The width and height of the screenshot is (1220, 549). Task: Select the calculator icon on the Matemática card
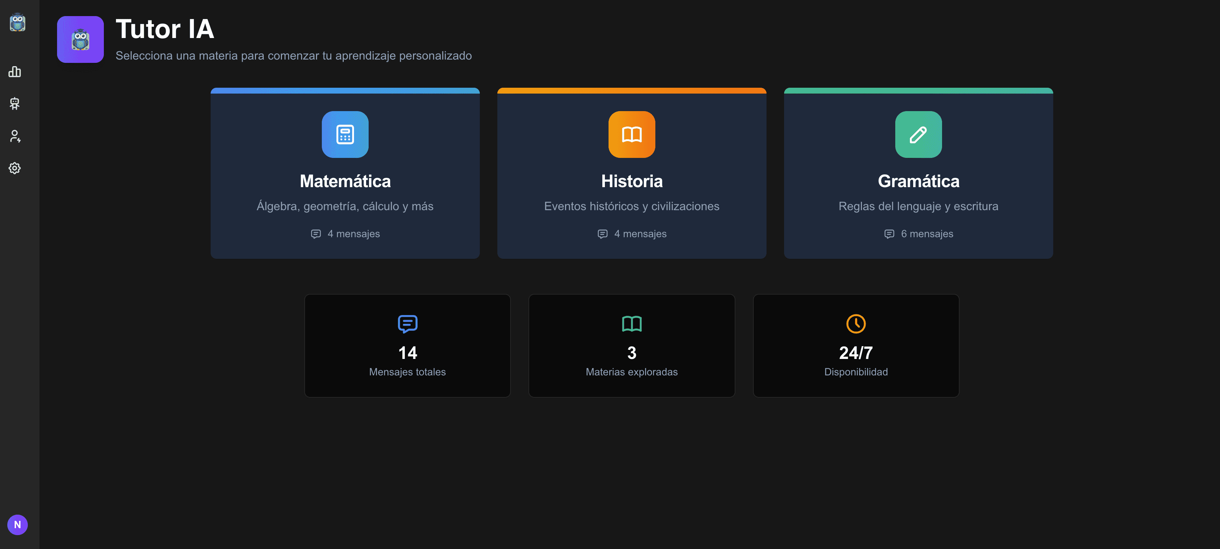click(345, 135)
